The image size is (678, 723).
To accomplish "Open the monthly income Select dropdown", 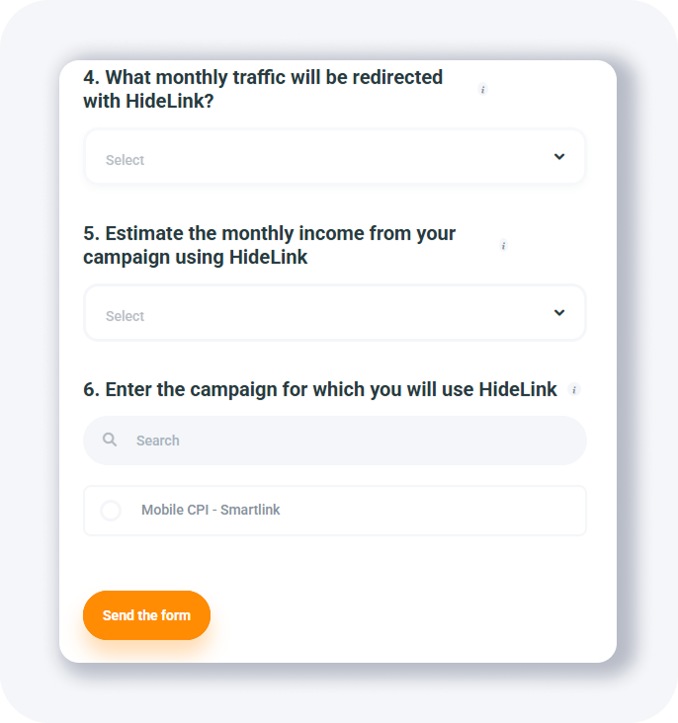I will (x=334, y=313).
